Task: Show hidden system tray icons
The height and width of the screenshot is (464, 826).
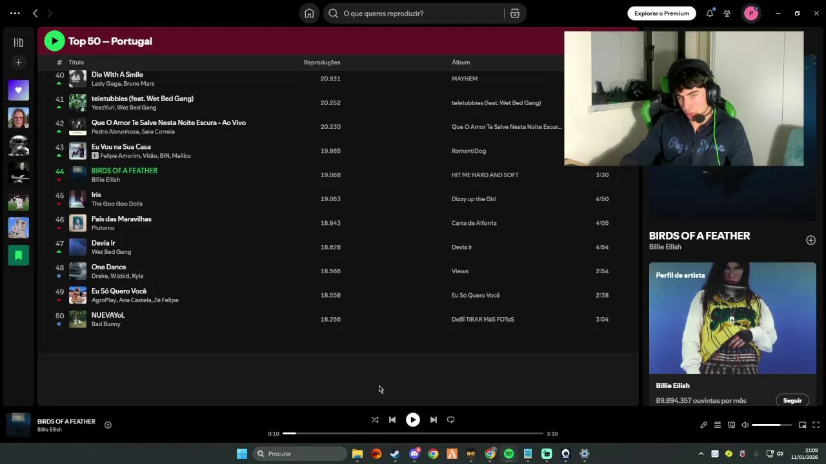Action: pyautogui.click(x=701, y=454)
